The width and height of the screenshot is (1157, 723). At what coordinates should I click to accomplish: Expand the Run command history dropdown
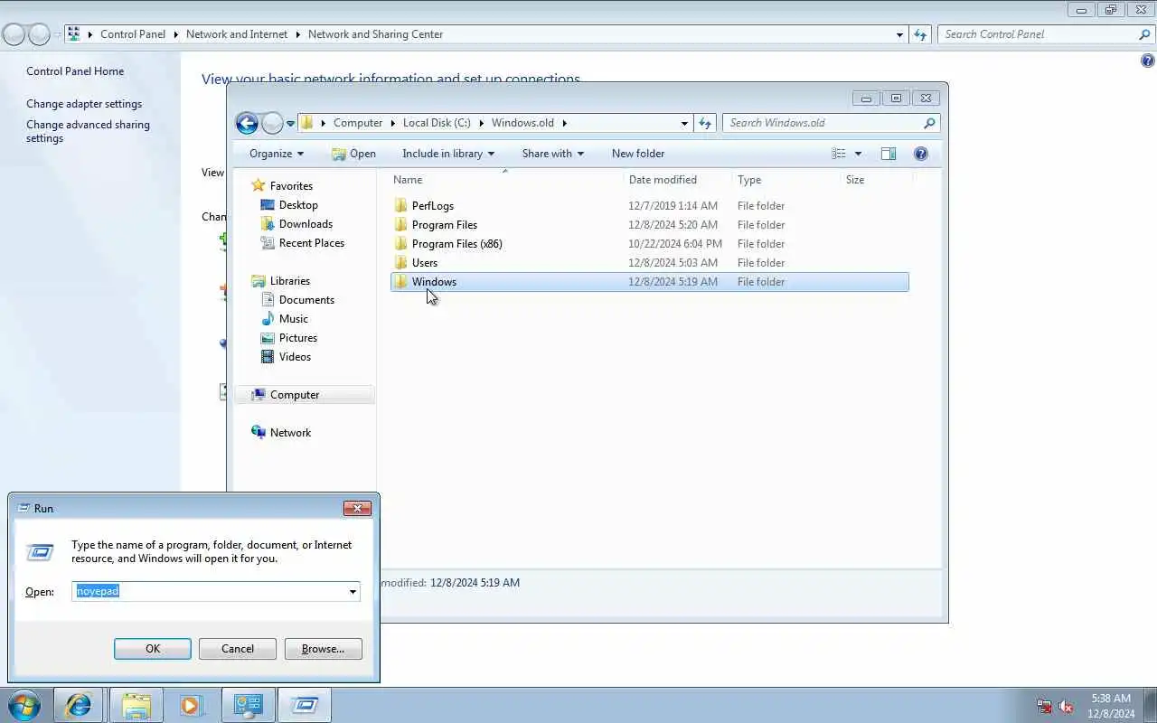[353, 592]
